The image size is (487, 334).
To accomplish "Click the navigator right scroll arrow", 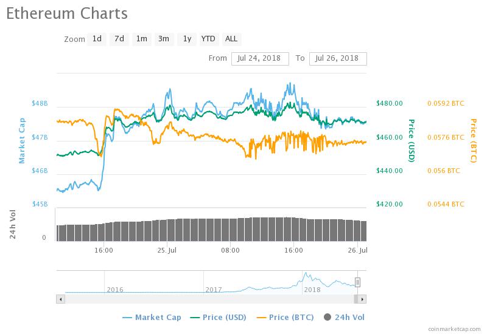I will pyautogui.click(x=362, y=299).
